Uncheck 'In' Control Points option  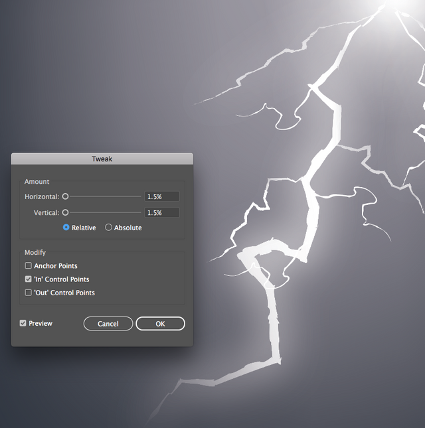coord(28,279)
